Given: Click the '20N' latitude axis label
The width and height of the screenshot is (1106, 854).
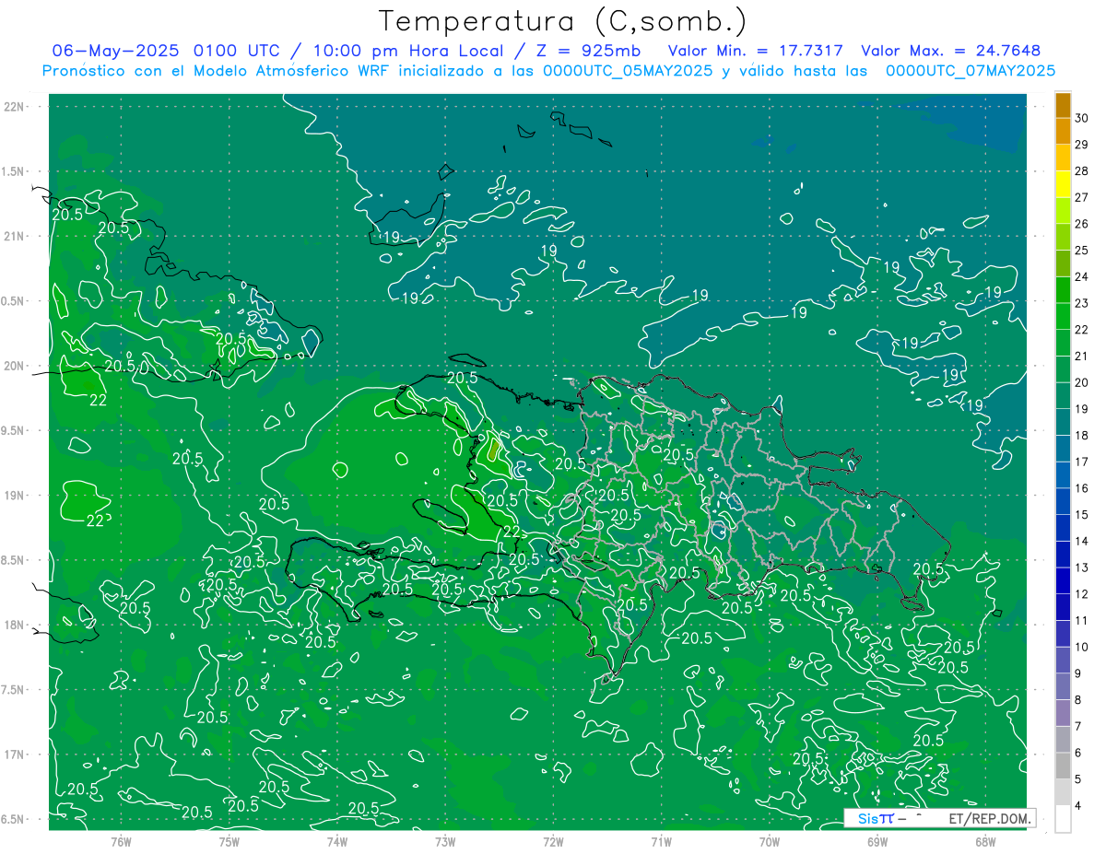Looking at the screenshot, I should pos(14,366).
